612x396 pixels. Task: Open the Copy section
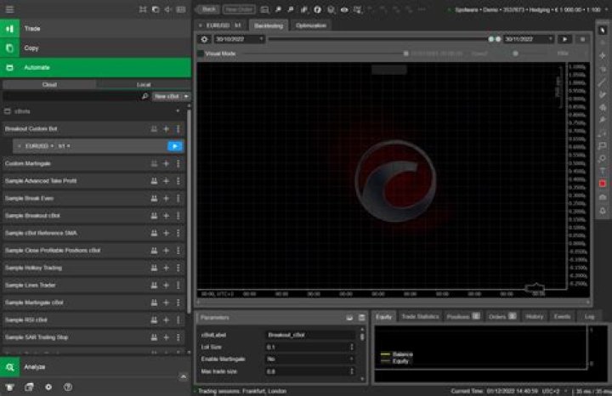pos(95,48)
